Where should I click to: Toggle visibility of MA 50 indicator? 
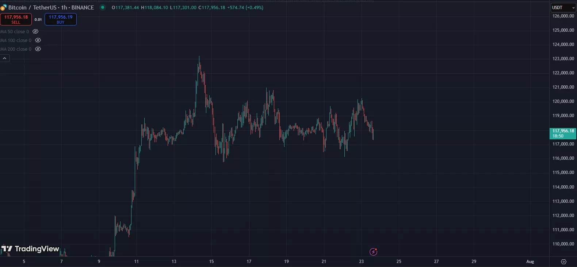(35, 32)
